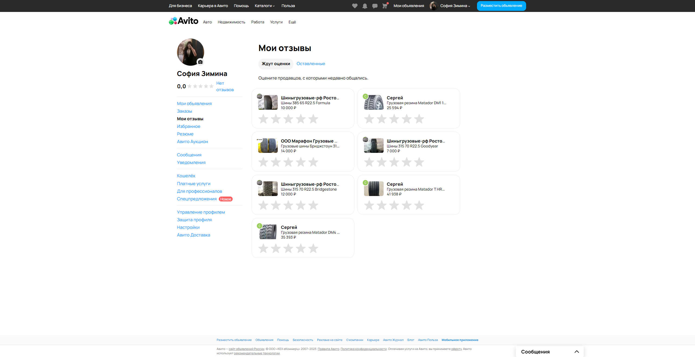695x357 pixels.
Task: Click the Avito logo
Action: point(184,21)
